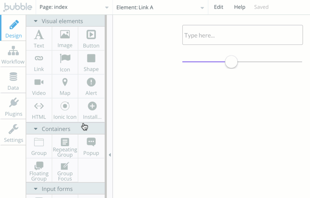Open the Data tab
This screenshot has width=310, height=198.
(x=13, y=80)
